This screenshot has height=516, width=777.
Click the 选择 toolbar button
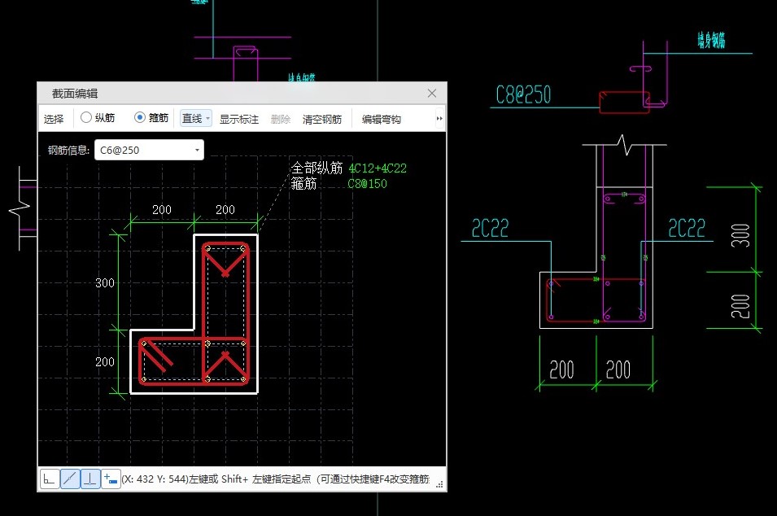click(54, 119)
